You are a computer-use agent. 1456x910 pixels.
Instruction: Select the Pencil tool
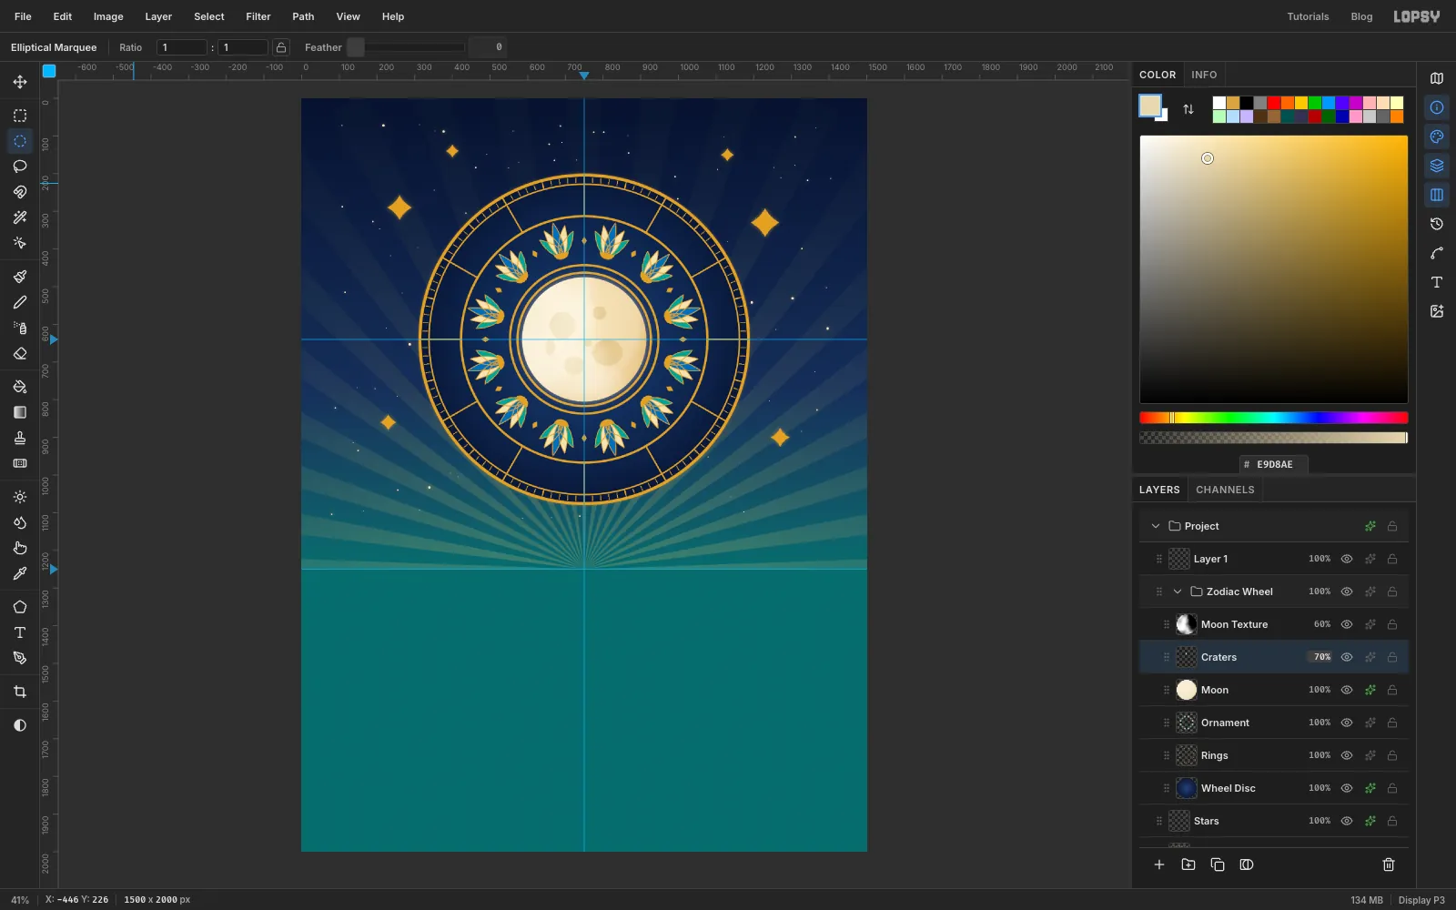[x=20, y=302]
